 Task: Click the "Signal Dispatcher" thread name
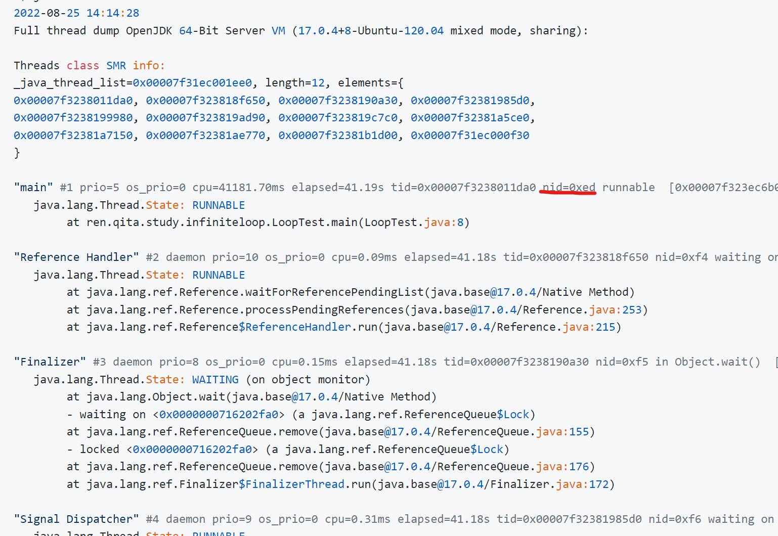(x=76, y=519)
